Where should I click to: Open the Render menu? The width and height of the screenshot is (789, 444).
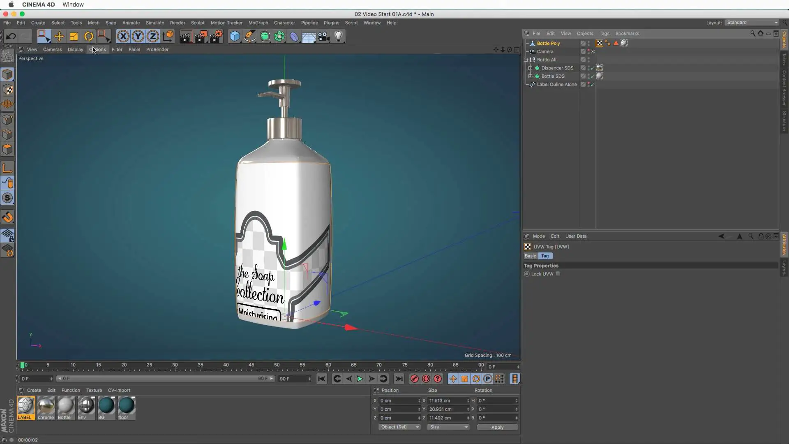click(x=178, y=23)
